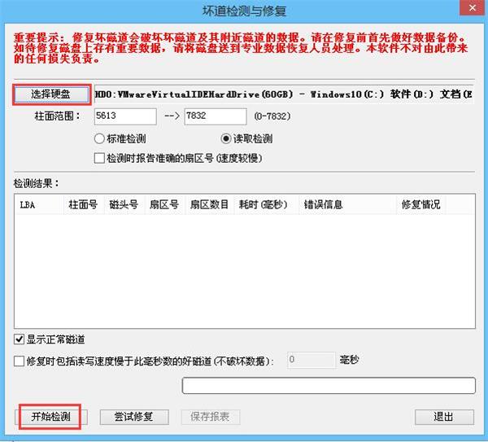Click the 选择硬盘 button
Viewport: 488px width, 442px height.
pyautogui.click(x=52, y=94)
